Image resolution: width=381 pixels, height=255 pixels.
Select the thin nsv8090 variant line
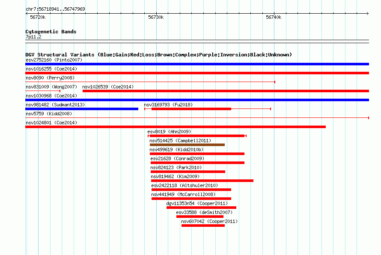point(150,82)
